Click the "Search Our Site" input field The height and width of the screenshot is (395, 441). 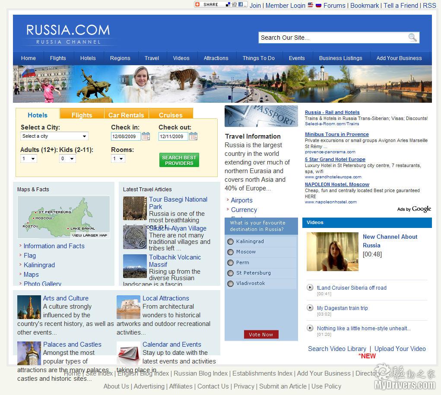click(333, 38)
